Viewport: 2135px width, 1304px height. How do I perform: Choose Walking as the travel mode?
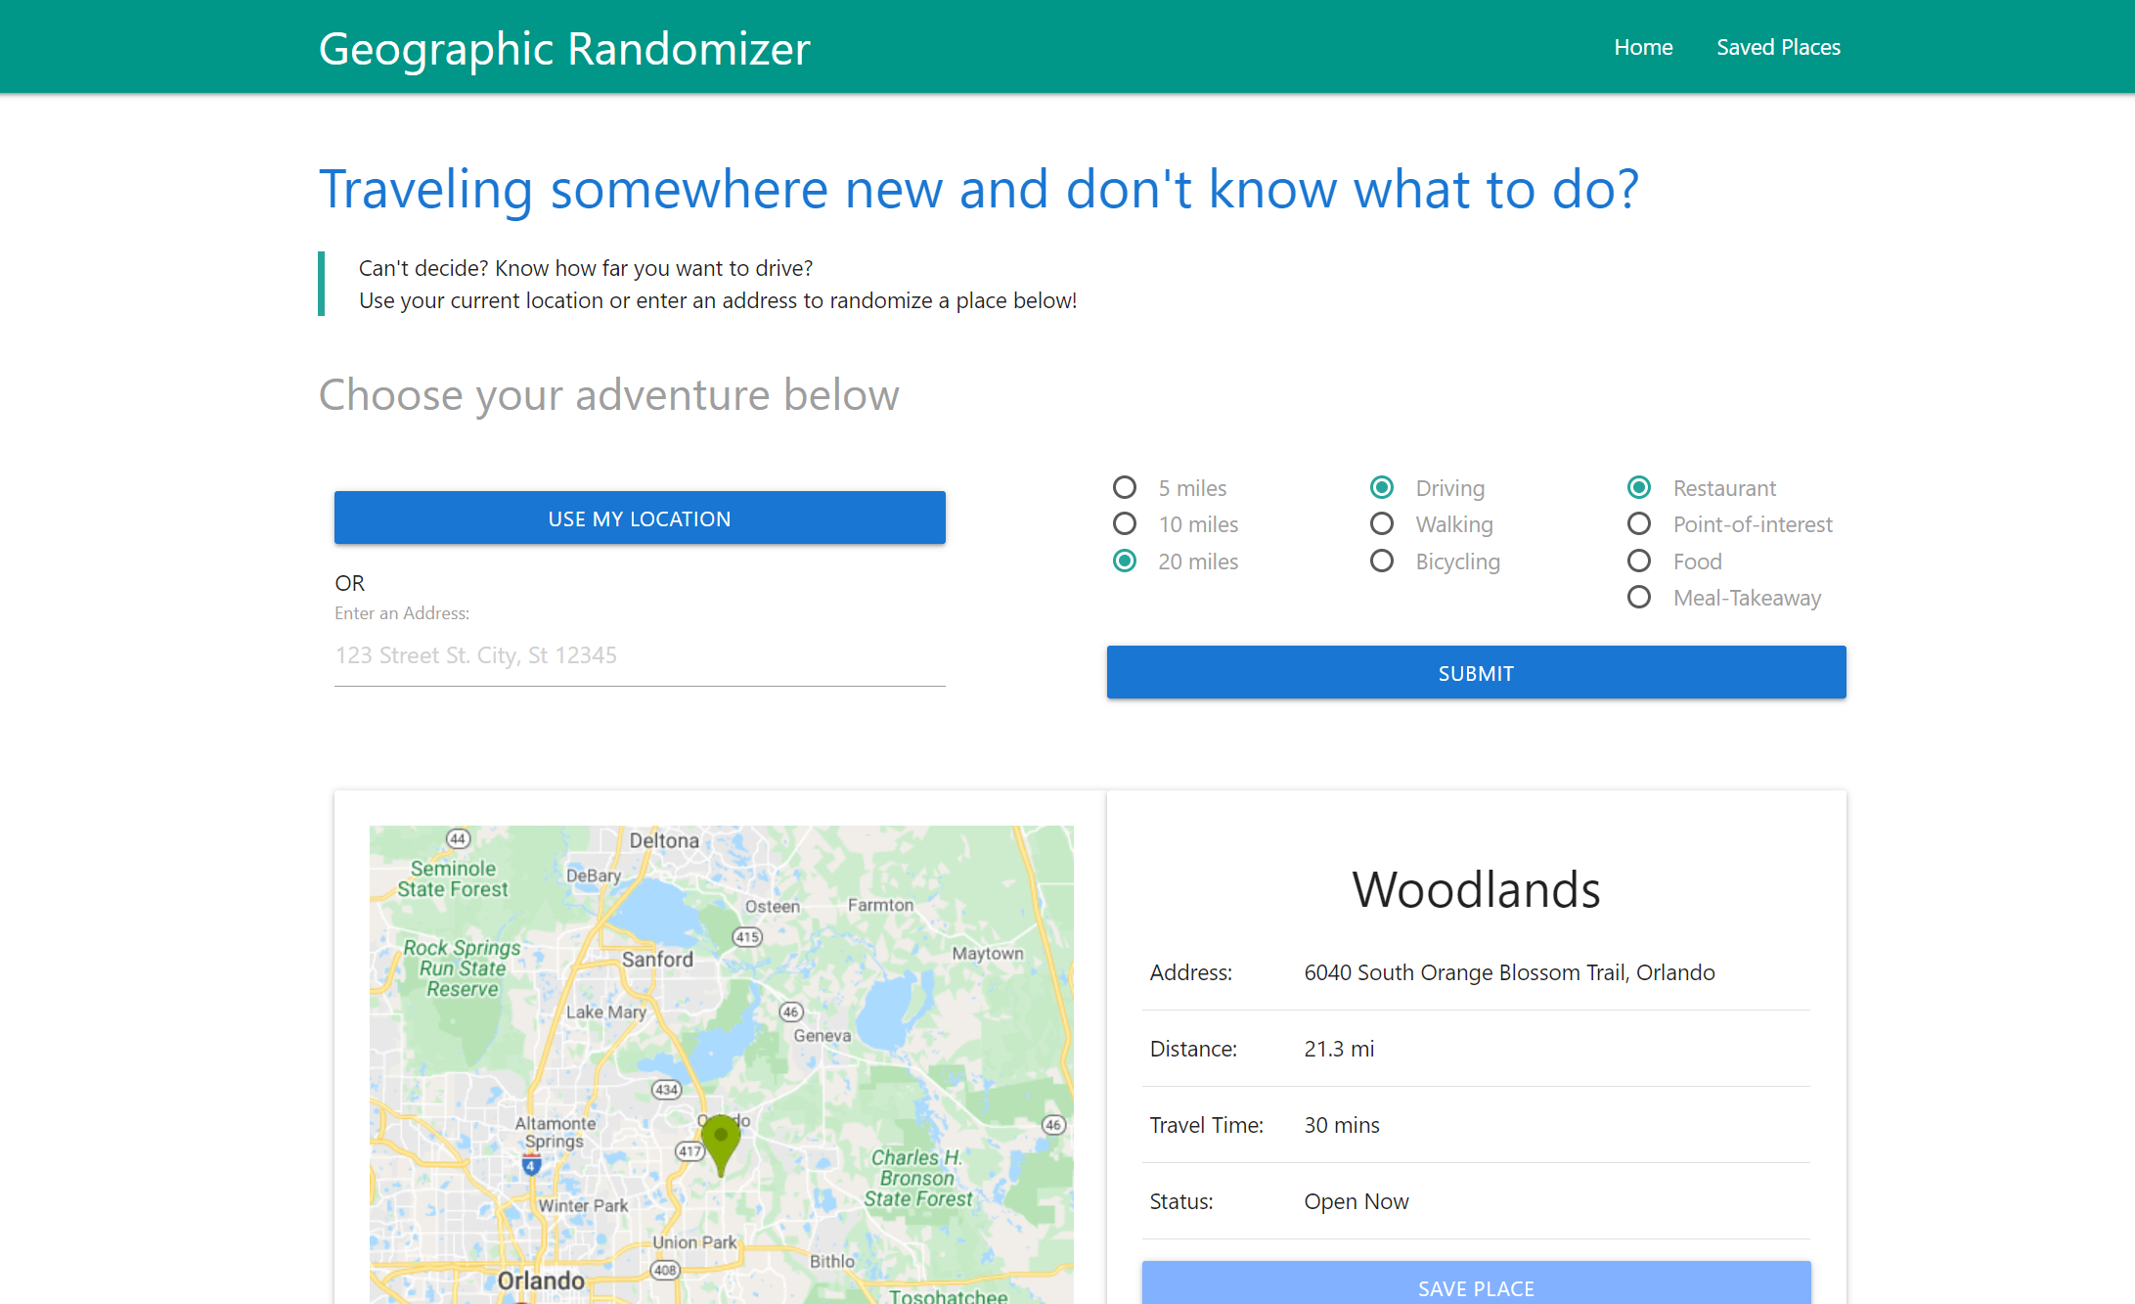[1382, 523]
